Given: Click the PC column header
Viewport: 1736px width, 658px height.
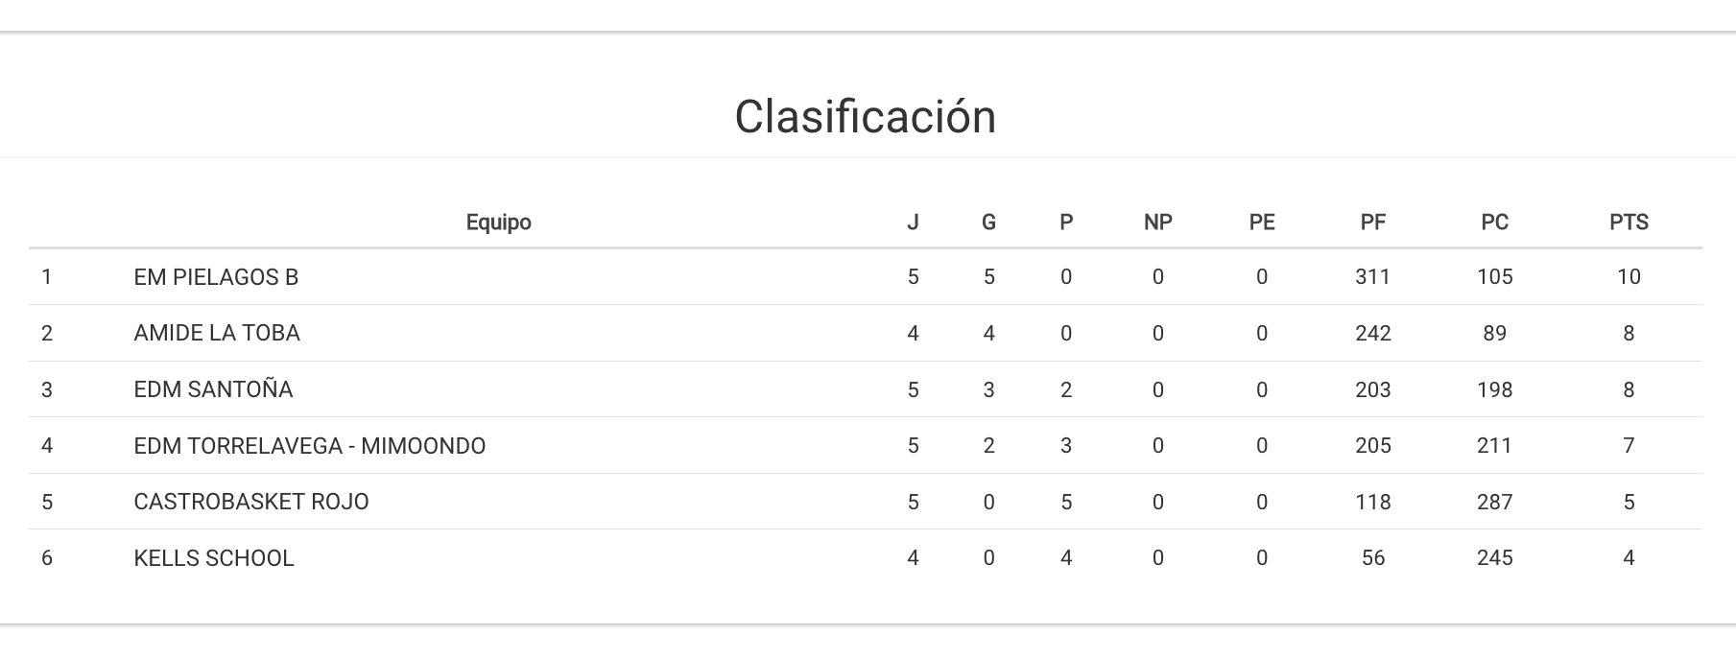Looking at the screenshot, I should tap(1494, 223).
